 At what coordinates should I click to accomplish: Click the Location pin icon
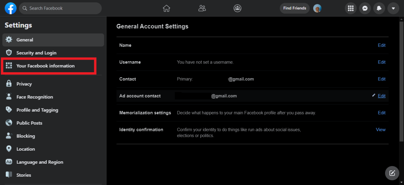coord(9,149)
